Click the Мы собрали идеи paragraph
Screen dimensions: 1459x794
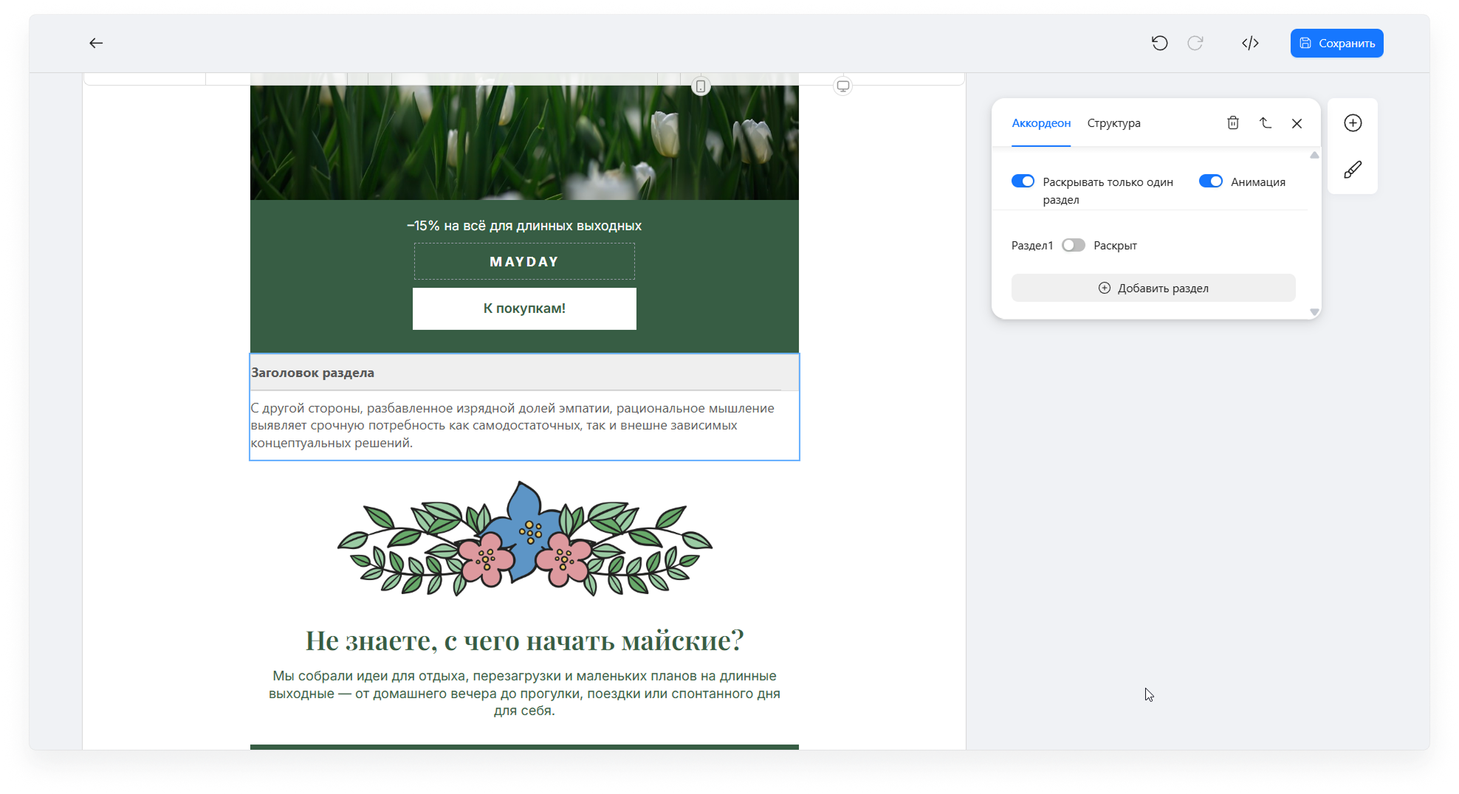click(524, 693)
